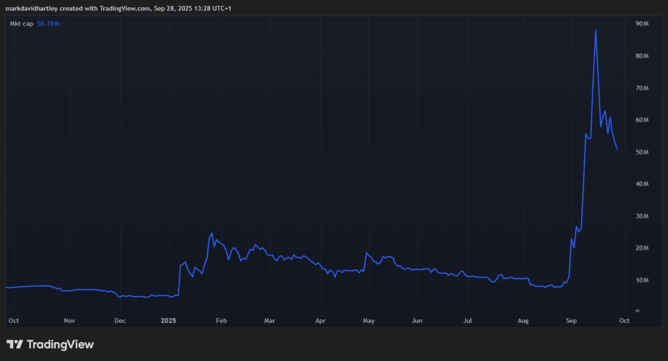Image resolution: width=668 pixels, height=361 pixels.
Task: Click the 30M price scale label
Action: [x=642, y=216]
